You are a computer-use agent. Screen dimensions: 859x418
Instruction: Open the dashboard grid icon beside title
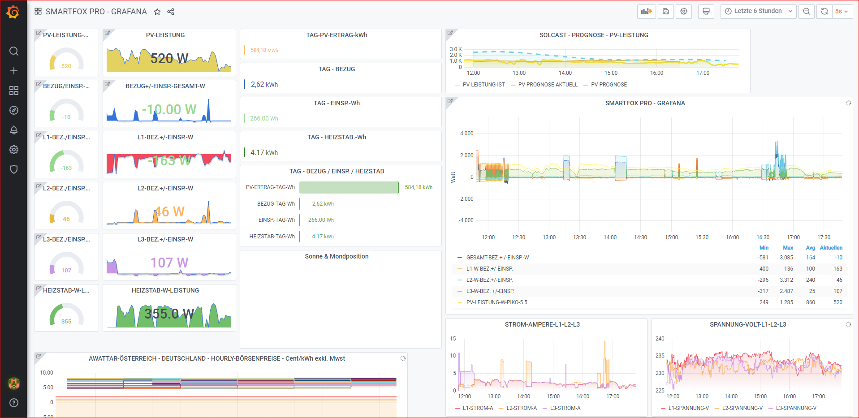[38, 11]
